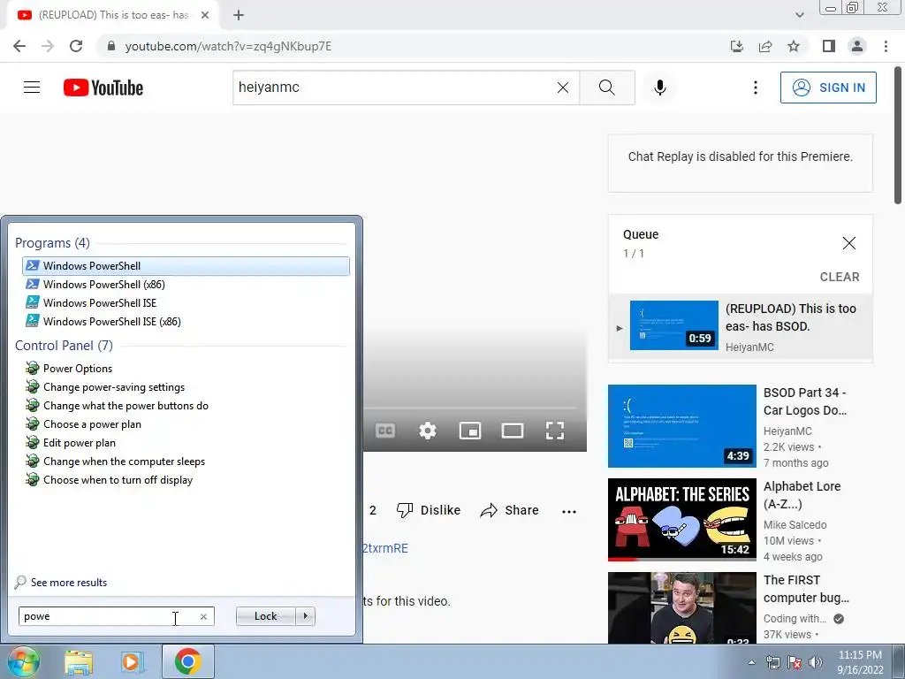The height and width of the screenshot is (679, 905).
Task: Close the REUPLOAD YouTube tab
Action: [x=205, y=15]
